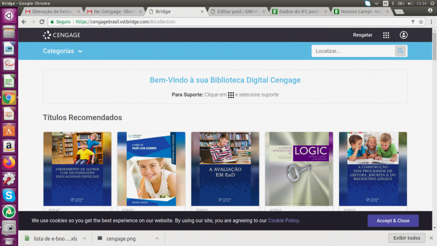This screenshot has width=437, height=246.
Task: Open the user account profile icon
Action: 403,35
